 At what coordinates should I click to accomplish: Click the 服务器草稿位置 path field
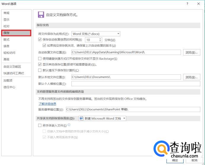pyautogui.click(x=133, y=110)
